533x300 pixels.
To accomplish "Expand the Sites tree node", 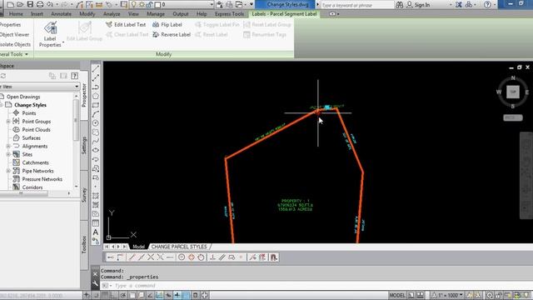I will point(8,154).
